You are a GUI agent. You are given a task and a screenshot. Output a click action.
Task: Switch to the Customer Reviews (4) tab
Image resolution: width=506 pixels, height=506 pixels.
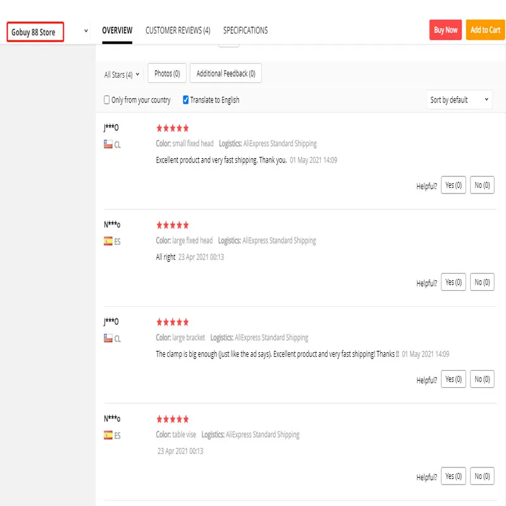[178, 30]
